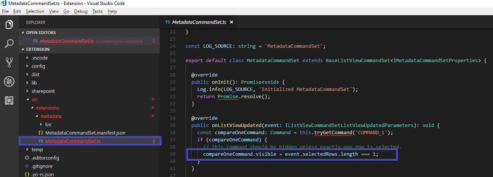This screenshot has height=177, width=493.
Task: Click the VS Code logo in title bar
Action: (4, 3)
